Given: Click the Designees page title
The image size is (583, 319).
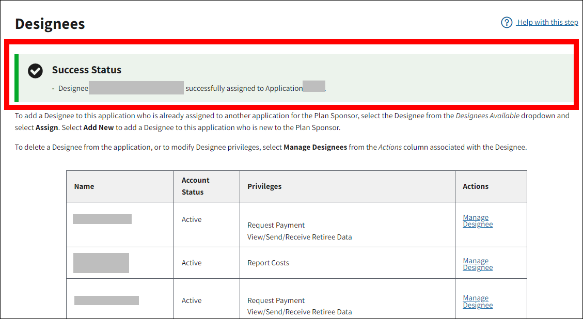Looking at the screenshot, I should 50,24.
